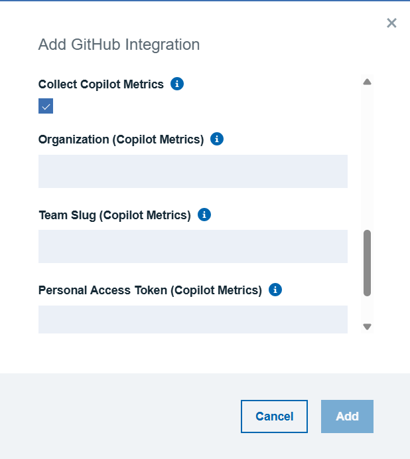Screen dimensions: 410x459
Task: Click the scroll down arrow
Action: 367,326
